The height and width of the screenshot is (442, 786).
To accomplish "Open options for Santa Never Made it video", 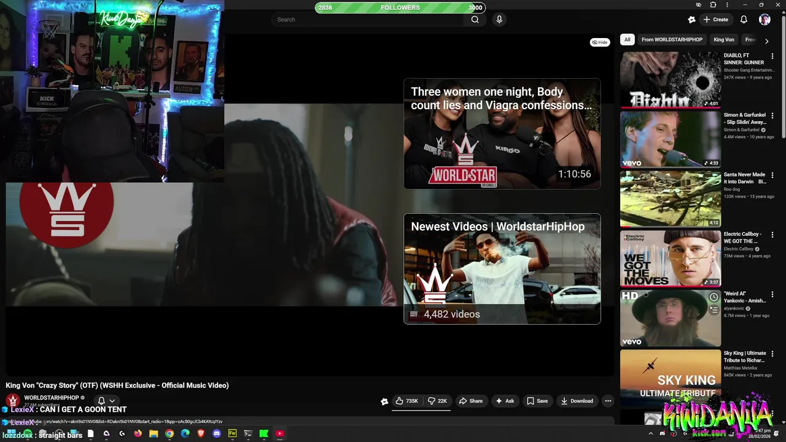I will coord(772,175).
